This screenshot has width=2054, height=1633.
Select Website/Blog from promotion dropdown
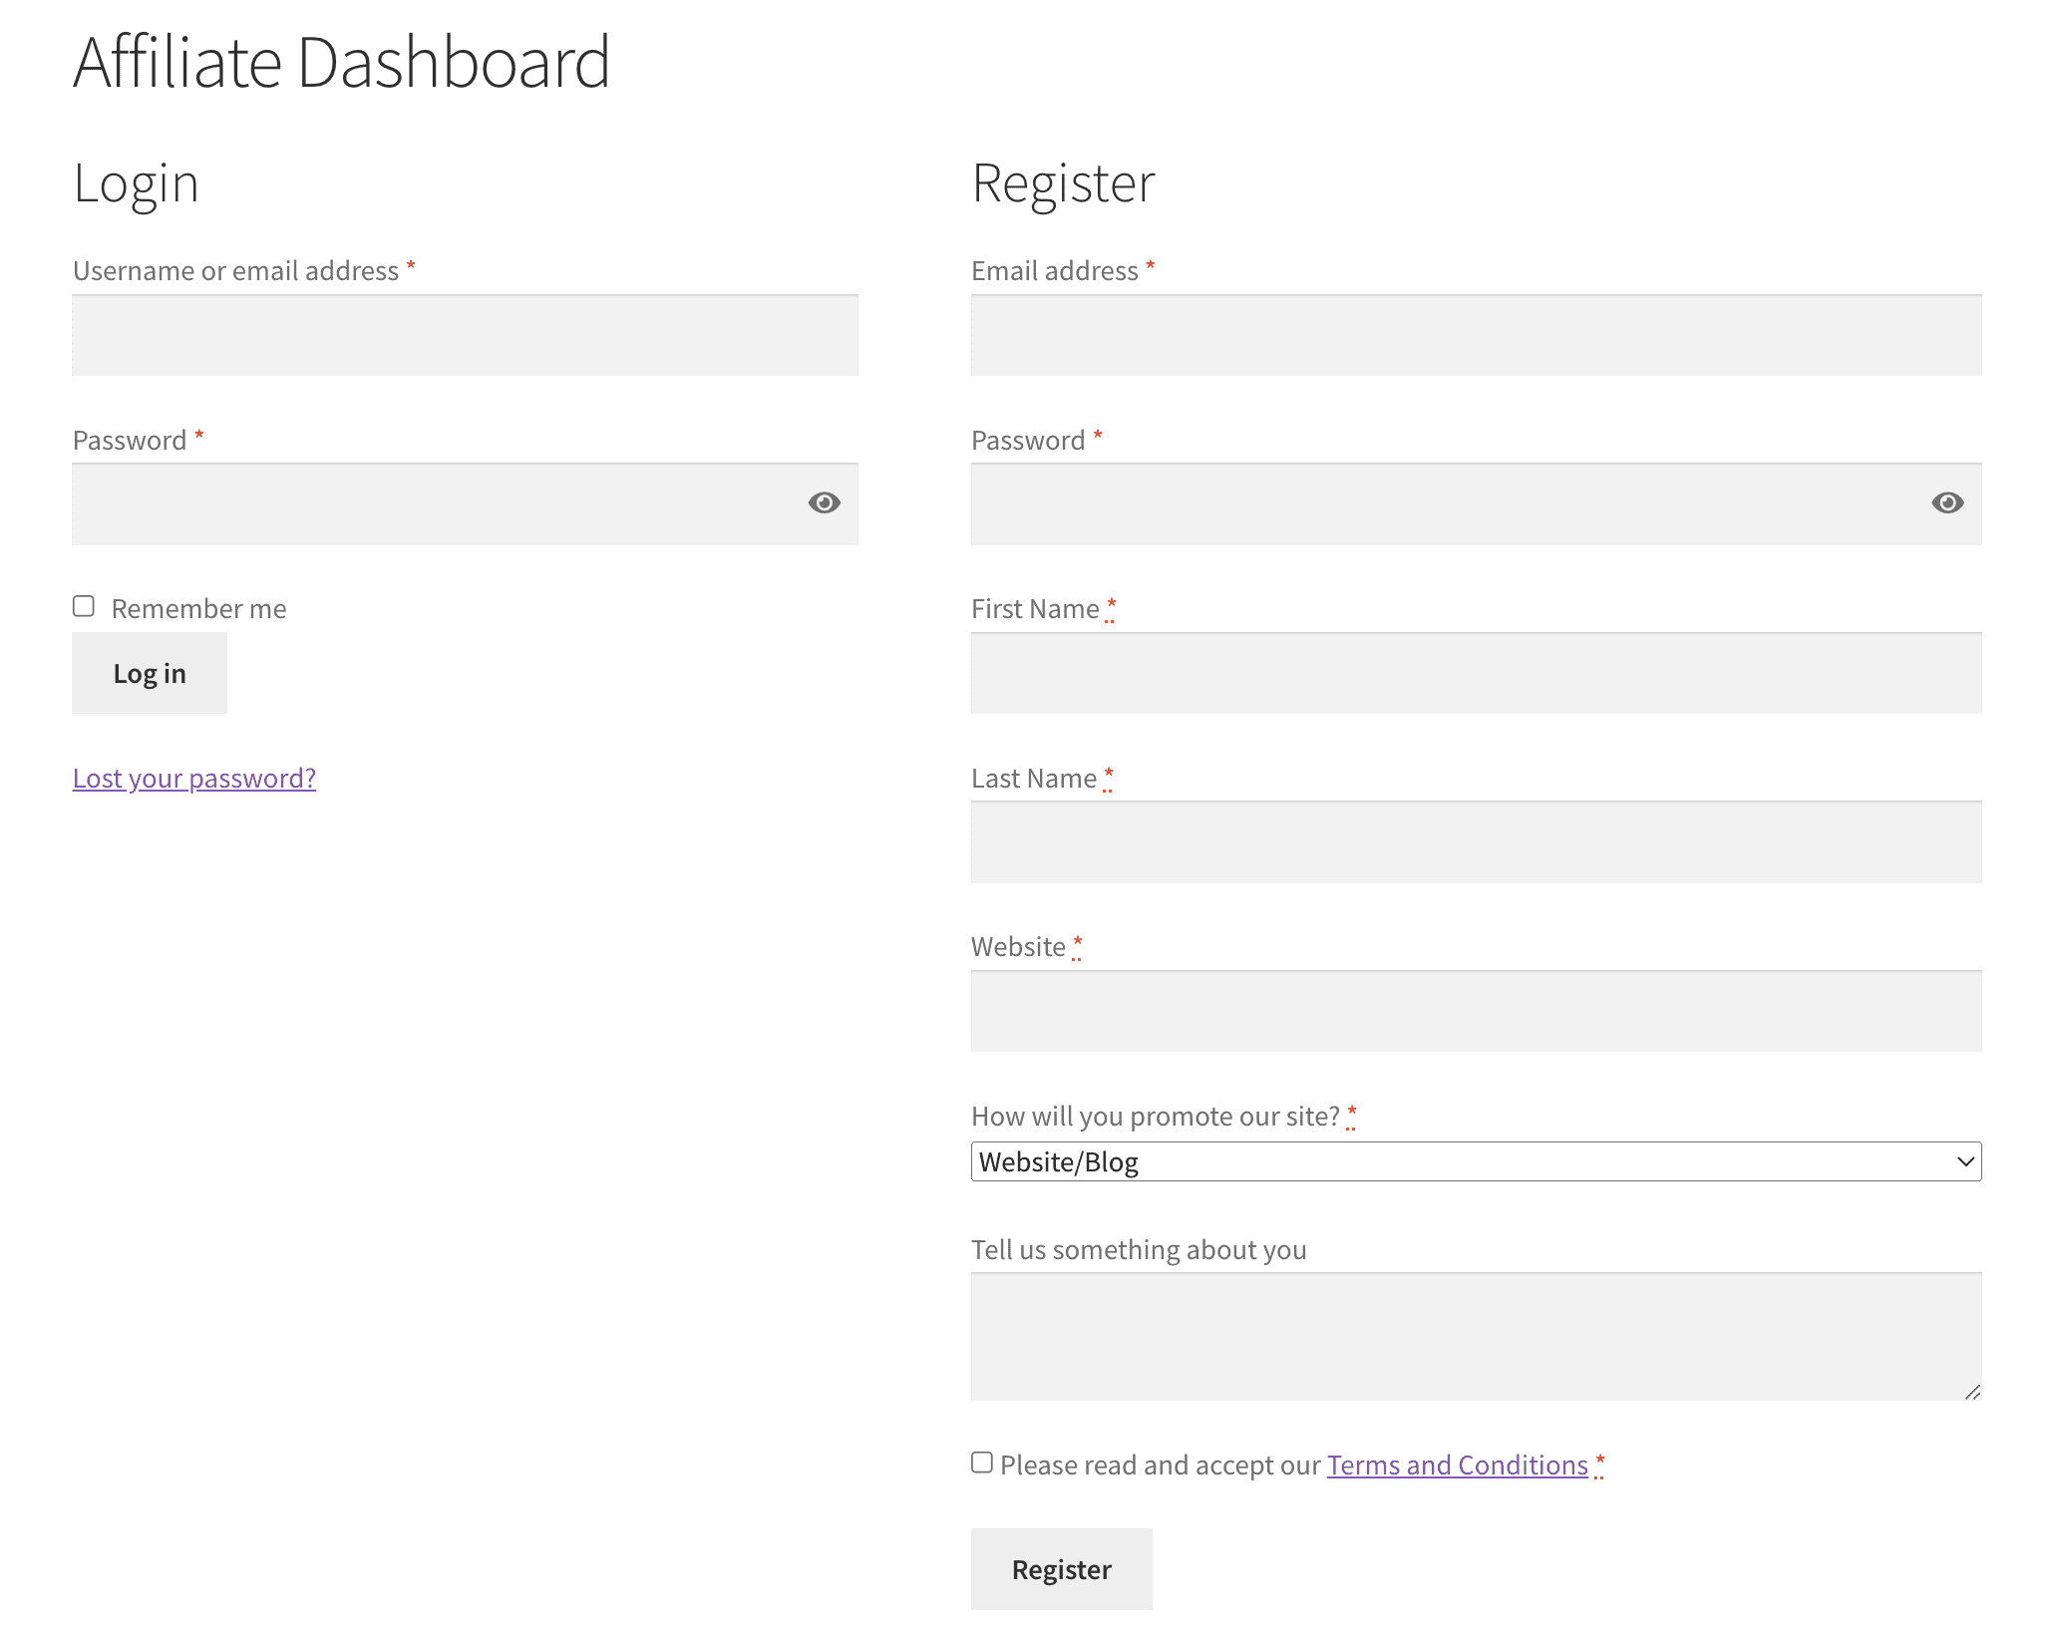(1476, 1159)
